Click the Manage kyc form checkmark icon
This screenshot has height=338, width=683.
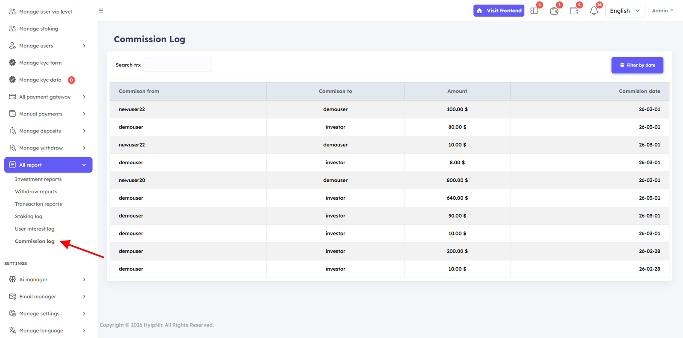[x=12, y=63]
